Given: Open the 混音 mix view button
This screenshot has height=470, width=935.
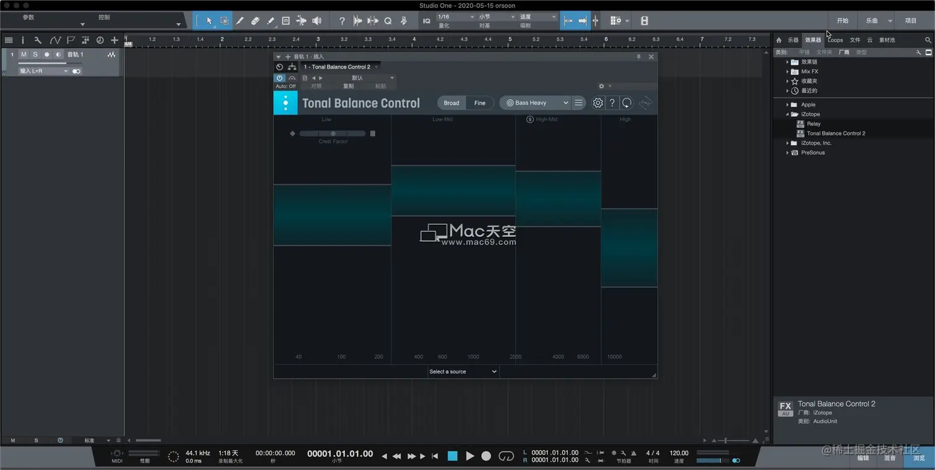Looking at the screenshot, I should click(x=889, y=458).
